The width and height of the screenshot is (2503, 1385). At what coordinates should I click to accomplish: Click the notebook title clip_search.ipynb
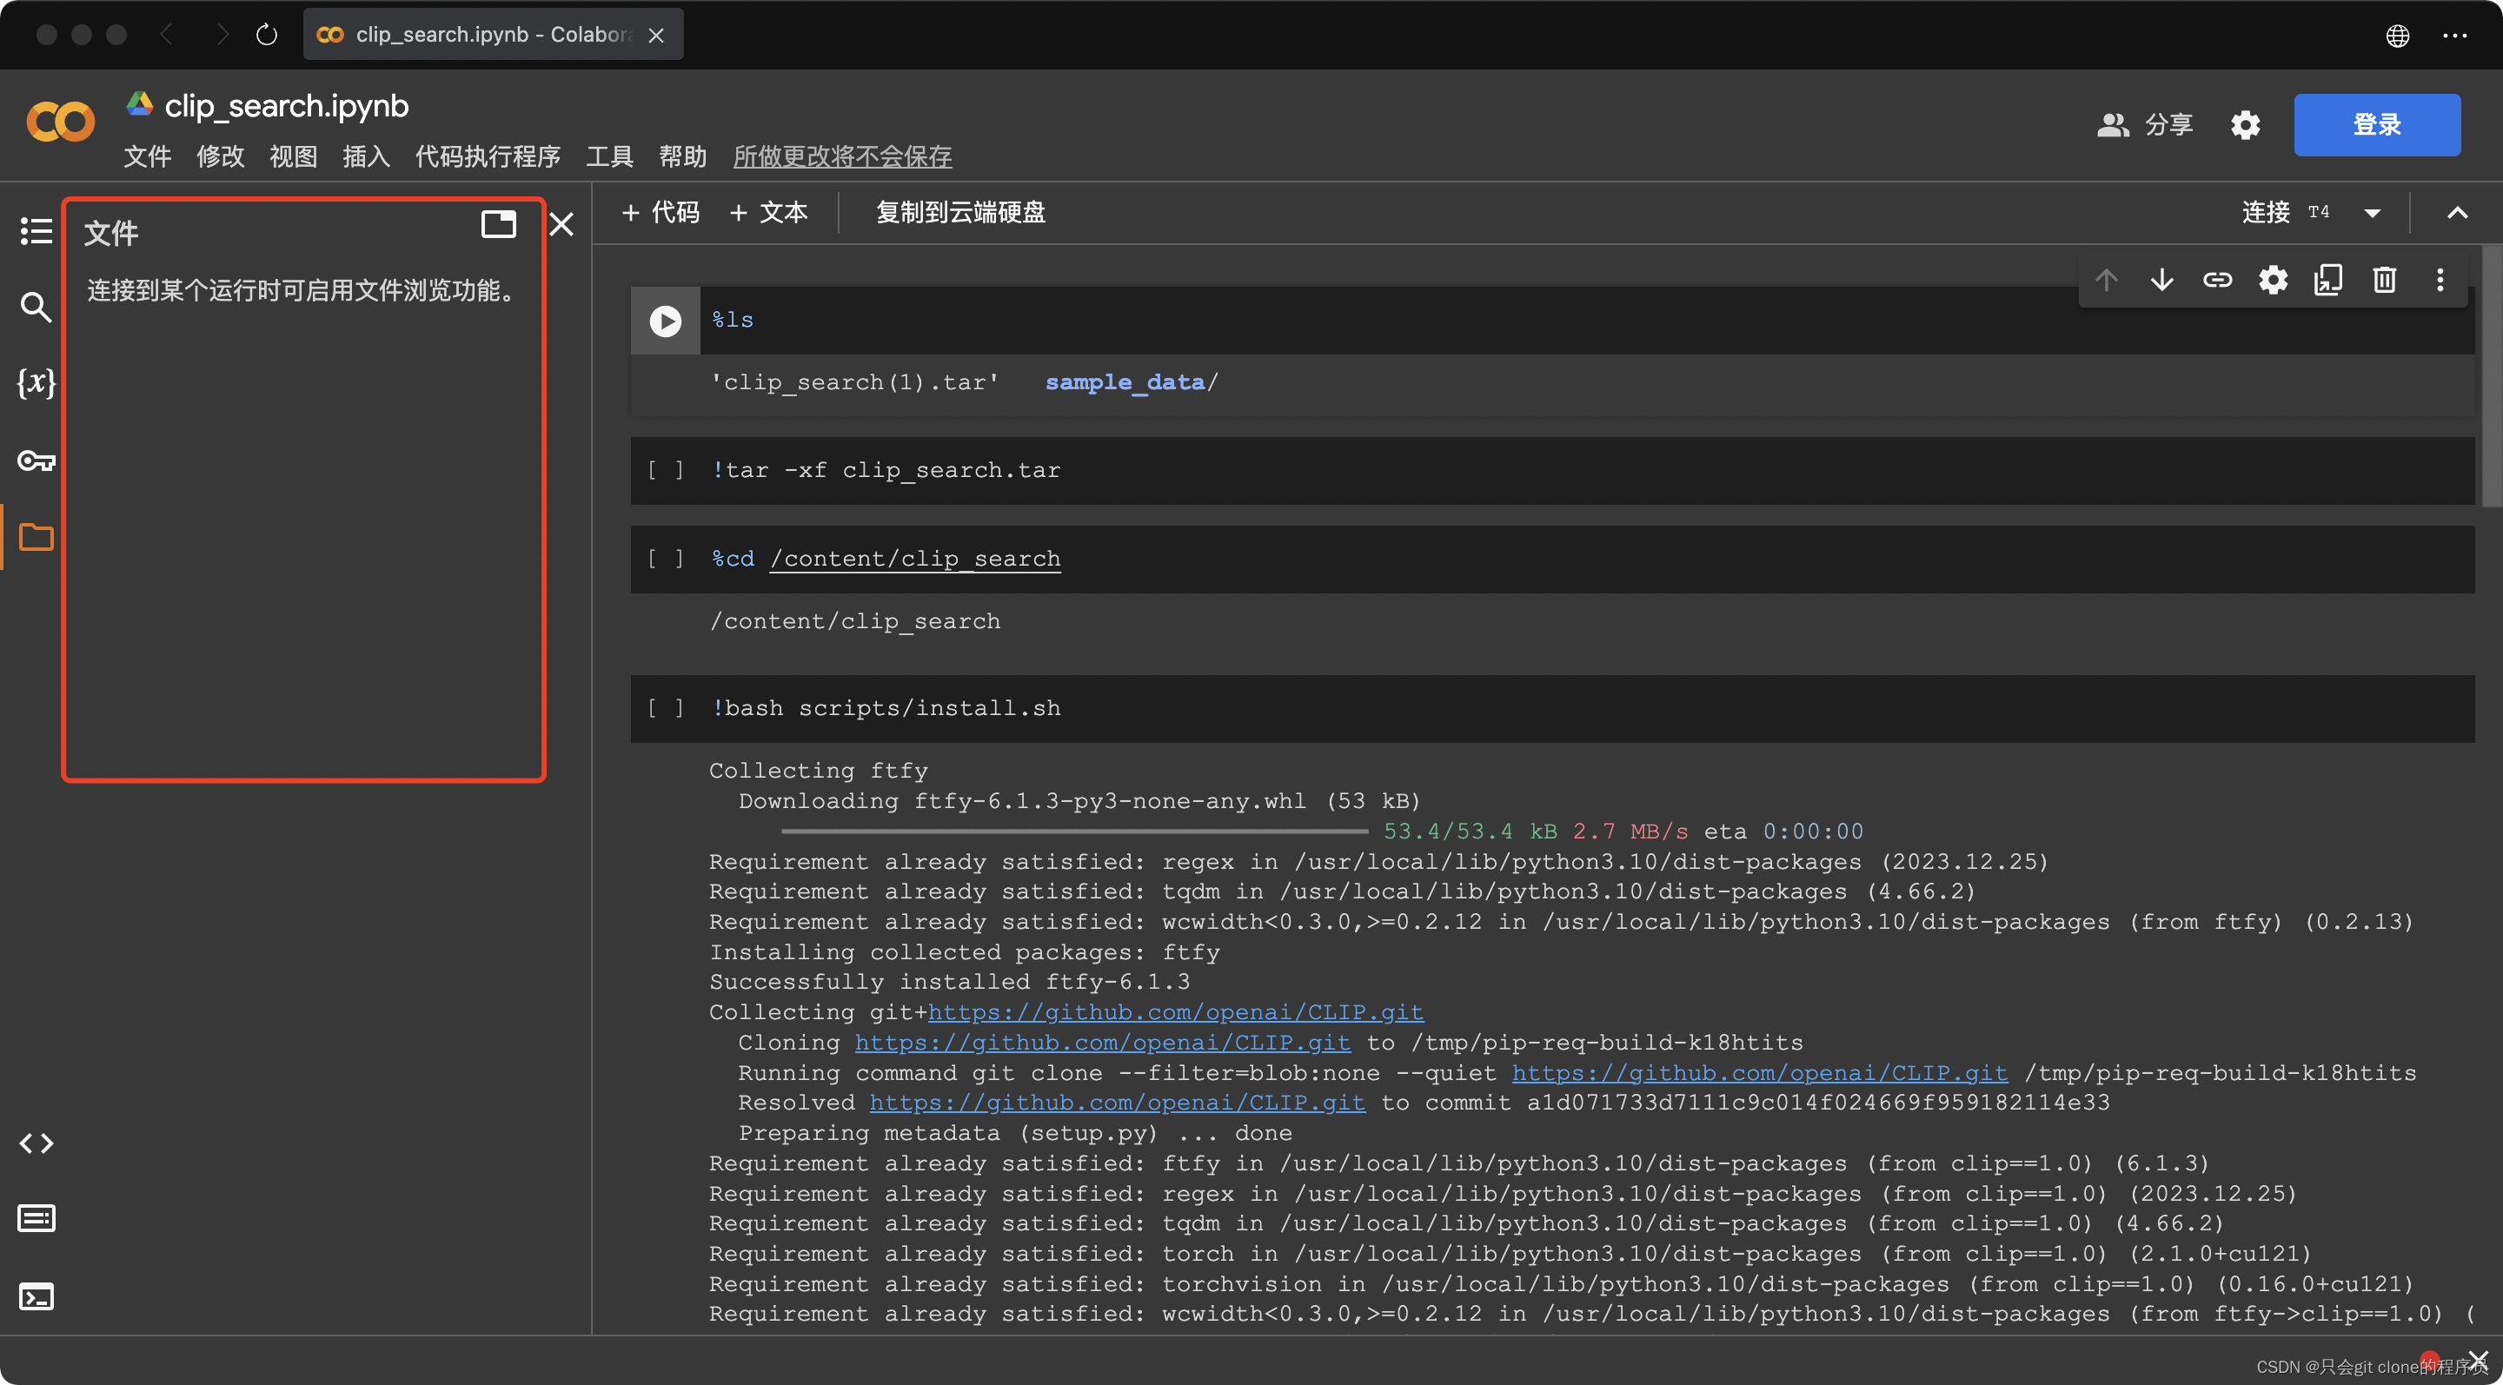tap(287, 105)
